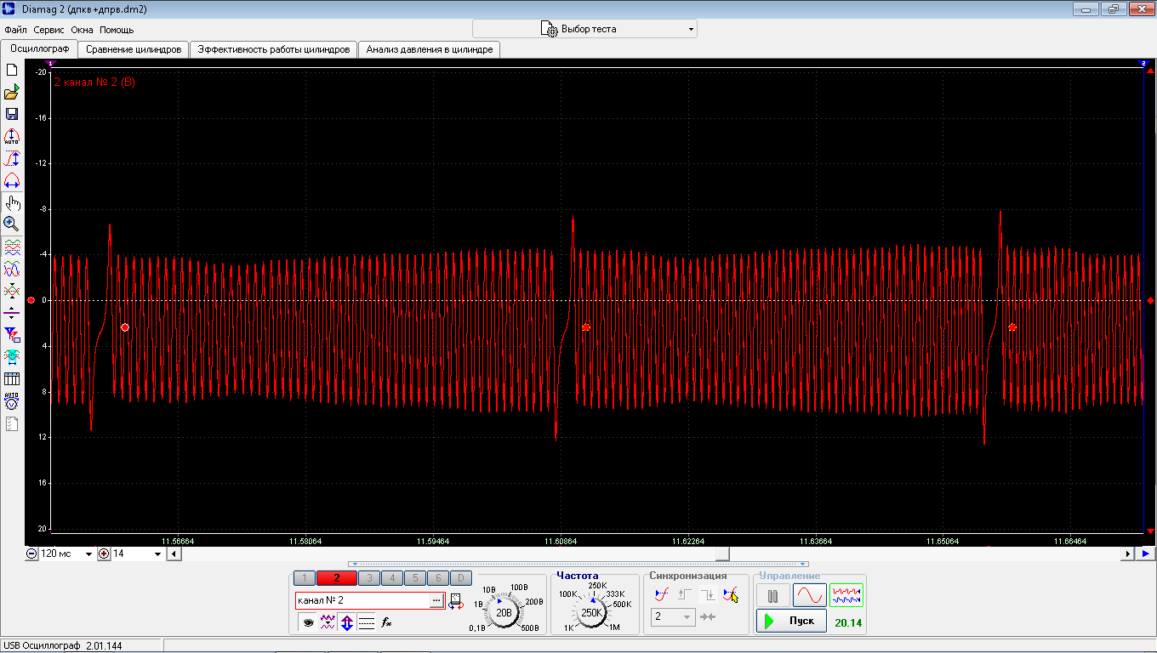This screenshot has height=653, width=1157.
Task: Select the red sine-wave mode button
Action: pyautogui.click(x=810, y=596)
